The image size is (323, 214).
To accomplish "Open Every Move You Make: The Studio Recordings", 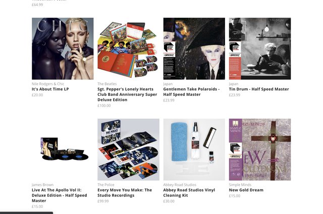I will [x=125, y=193].
